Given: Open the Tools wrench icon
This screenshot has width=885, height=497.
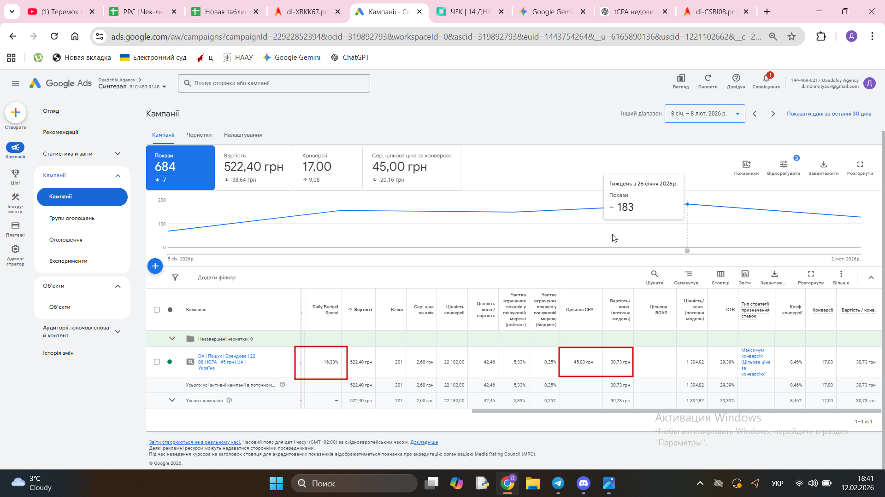Looking at the screenshot, I should click(x=15, y=197).
